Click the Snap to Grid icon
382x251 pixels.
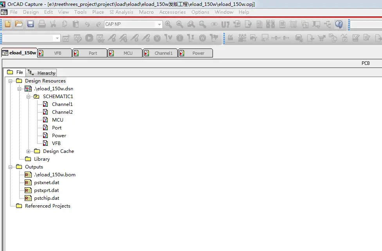(x=293, y=24)
